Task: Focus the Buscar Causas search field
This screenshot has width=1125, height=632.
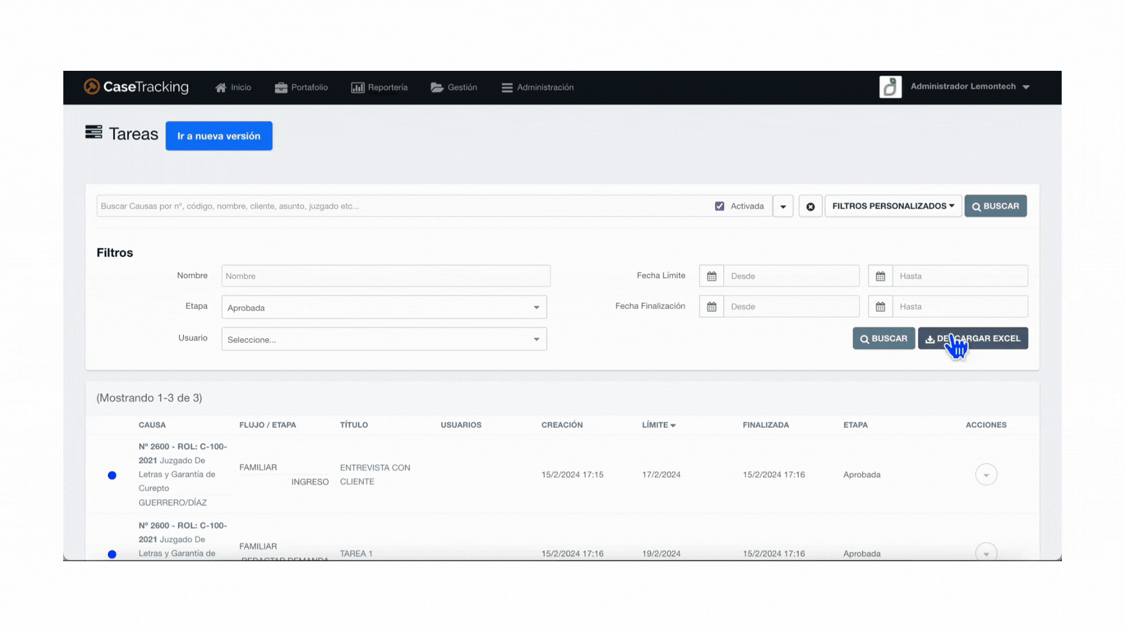Action: [404, 206]
